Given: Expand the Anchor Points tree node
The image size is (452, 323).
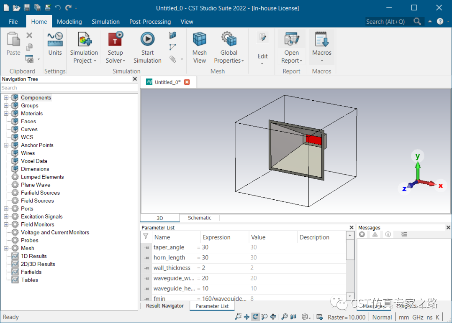Looking at the screenshot, I should (x=6, y=145).
